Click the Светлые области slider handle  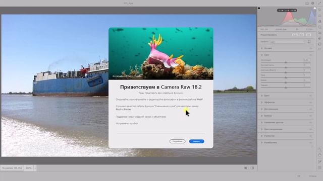[x=286, y=72]
